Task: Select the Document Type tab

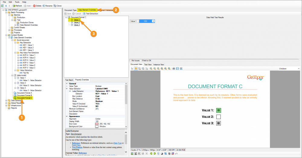Action: point(70,10)
